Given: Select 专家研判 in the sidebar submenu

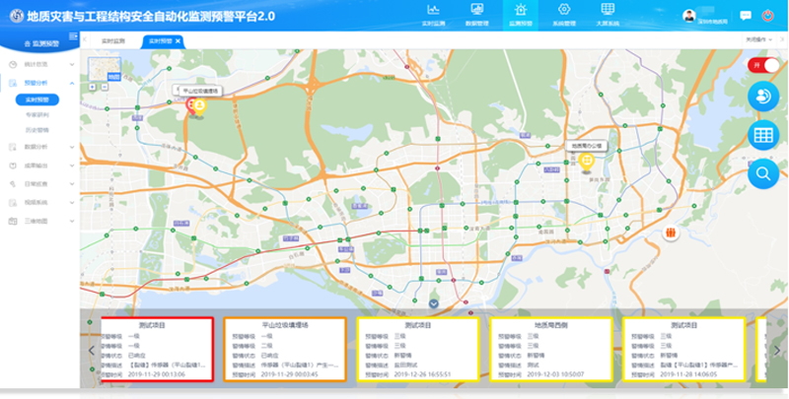Looking at the screenshot, I should point(36,114).
